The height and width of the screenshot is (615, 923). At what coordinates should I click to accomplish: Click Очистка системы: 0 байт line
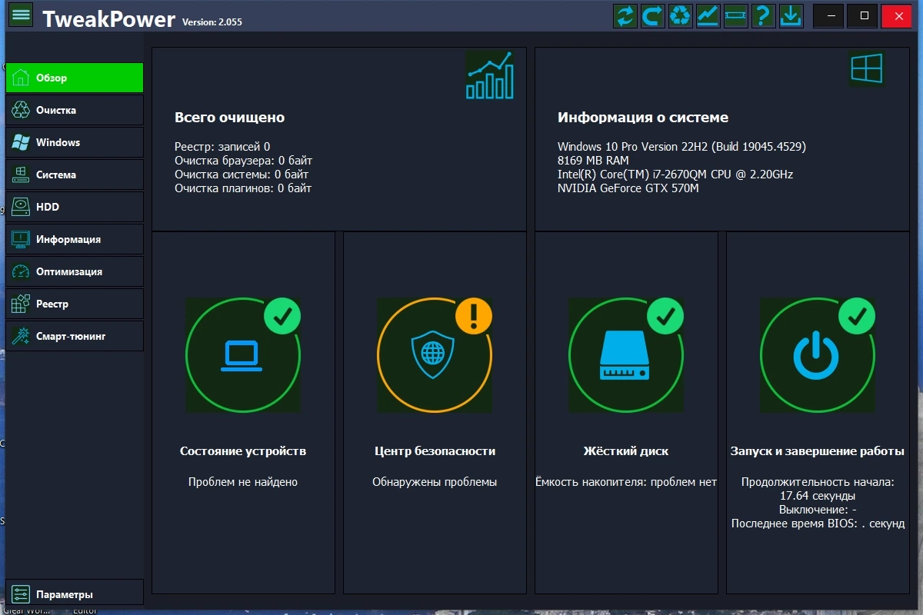242,174
